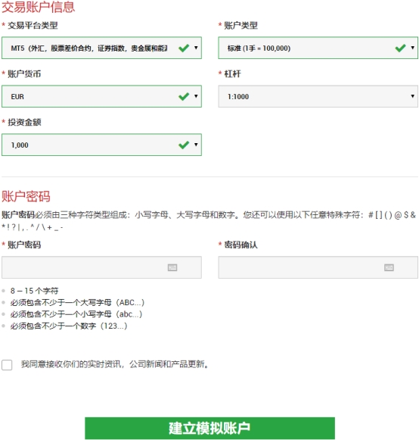Open the 杠杆 dropdown showing 1:1000
The height and width of the screenshot is (440, 419).
tap(318, 96)
